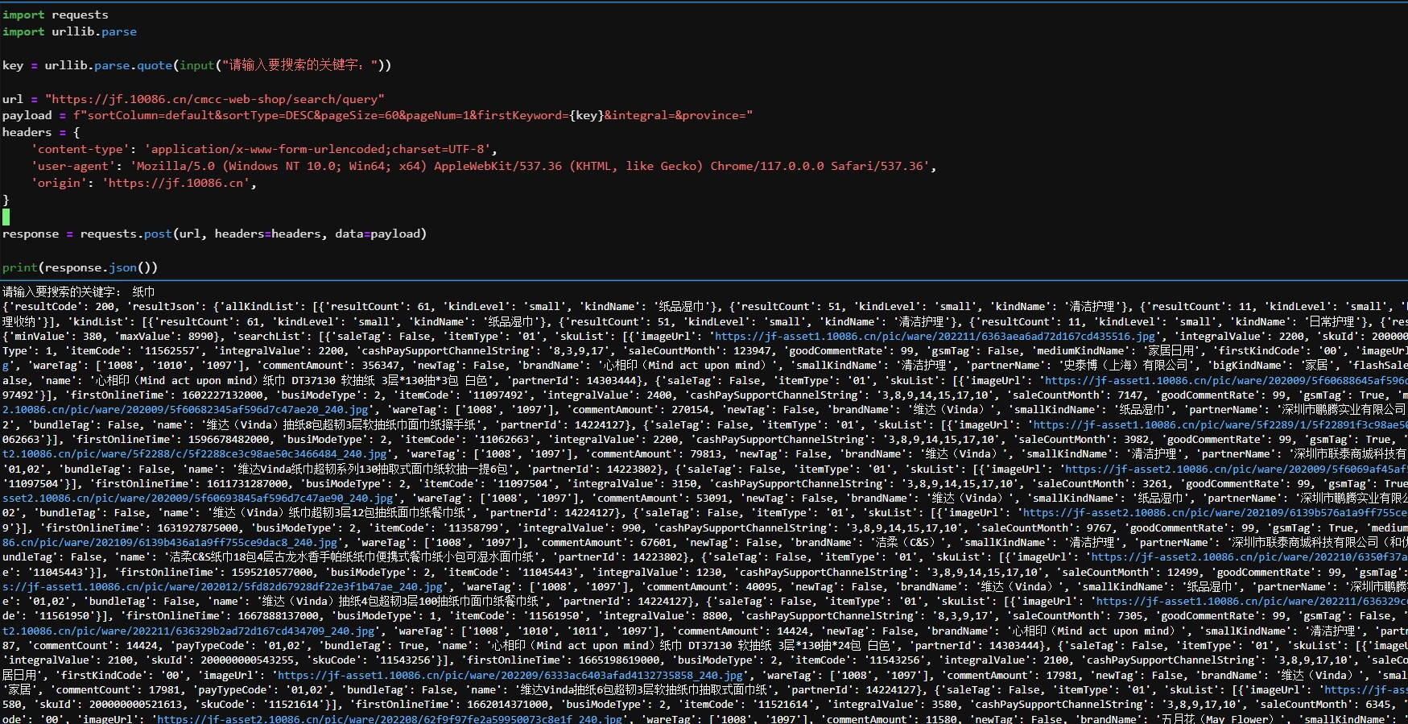Click the search/query URL string in code

click(214, 99)
